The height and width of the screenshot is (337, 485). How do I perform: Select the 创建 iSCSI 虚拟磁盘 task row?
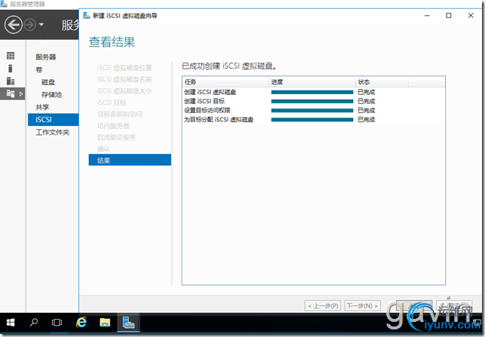(313, 92)
